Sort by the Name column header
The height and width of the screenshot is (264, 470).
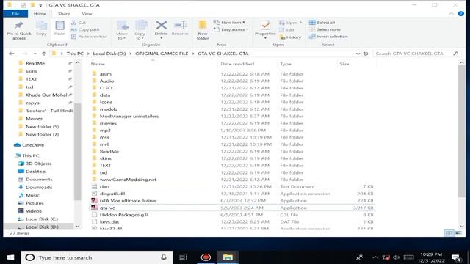(98, 64)
